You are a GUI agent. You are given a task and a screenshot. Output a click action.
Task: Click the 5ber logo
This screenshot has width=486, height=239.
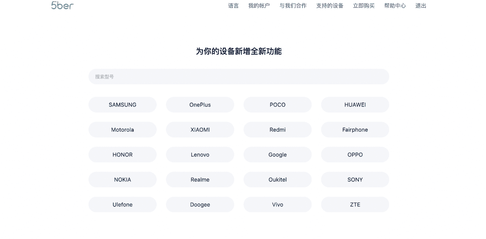coord(62,5)
